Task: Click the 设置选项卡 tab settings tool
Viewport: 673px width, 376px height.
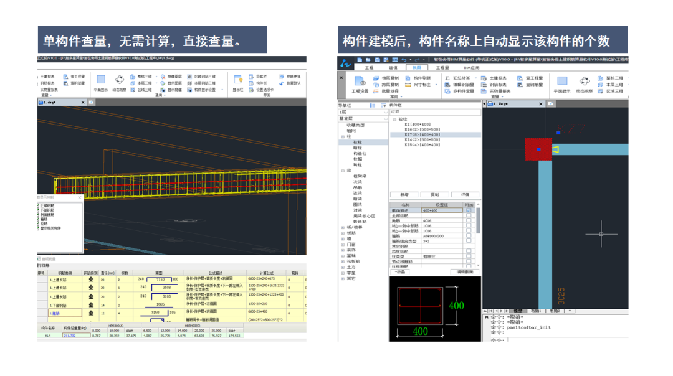Action: (x=261, y=90)
